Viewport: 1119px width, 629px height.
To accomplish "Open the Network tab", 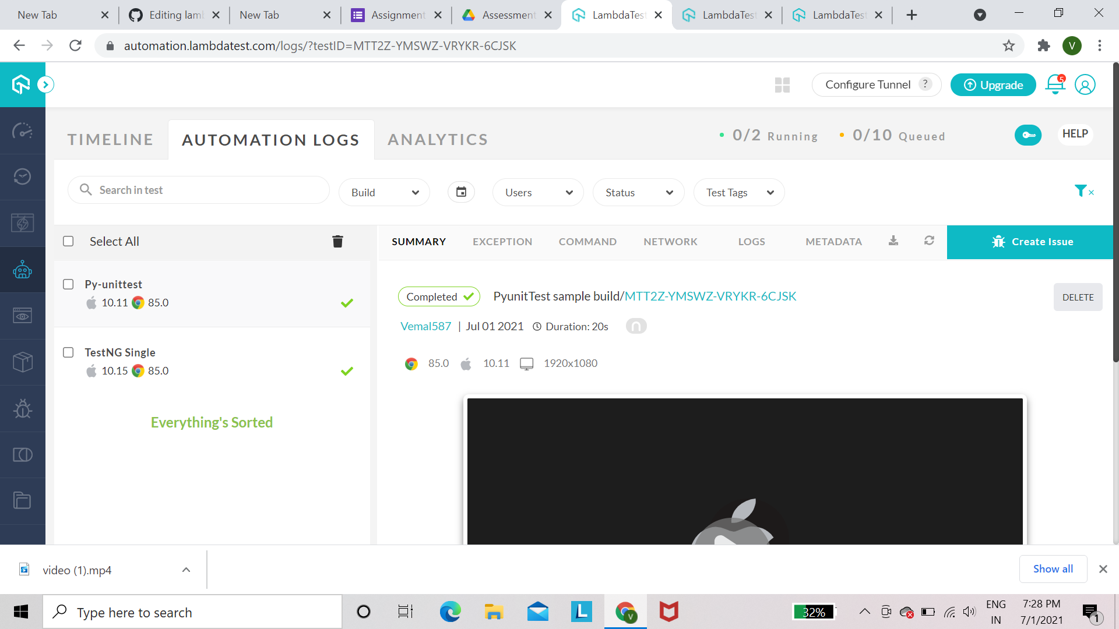I will click(670, 242).
